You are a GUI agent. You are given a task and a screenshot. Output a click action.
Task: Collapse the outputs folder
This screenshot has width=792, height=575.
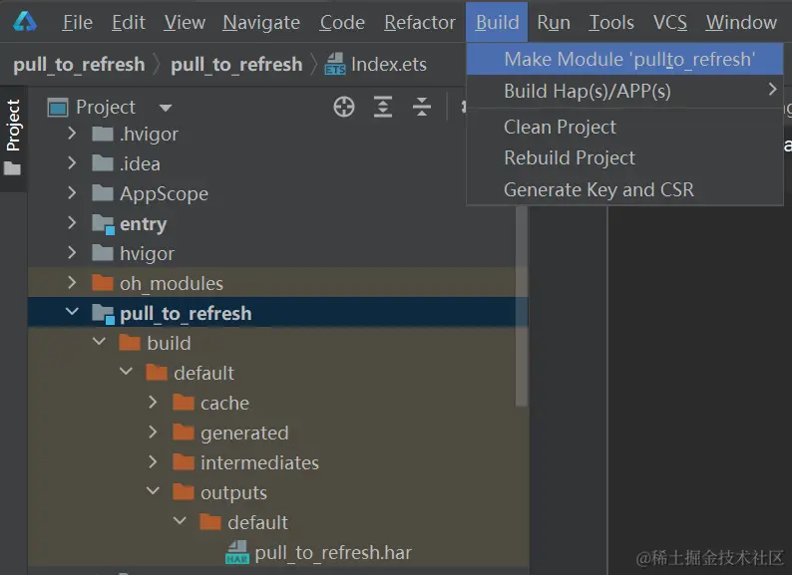click(x=153, y=490)
